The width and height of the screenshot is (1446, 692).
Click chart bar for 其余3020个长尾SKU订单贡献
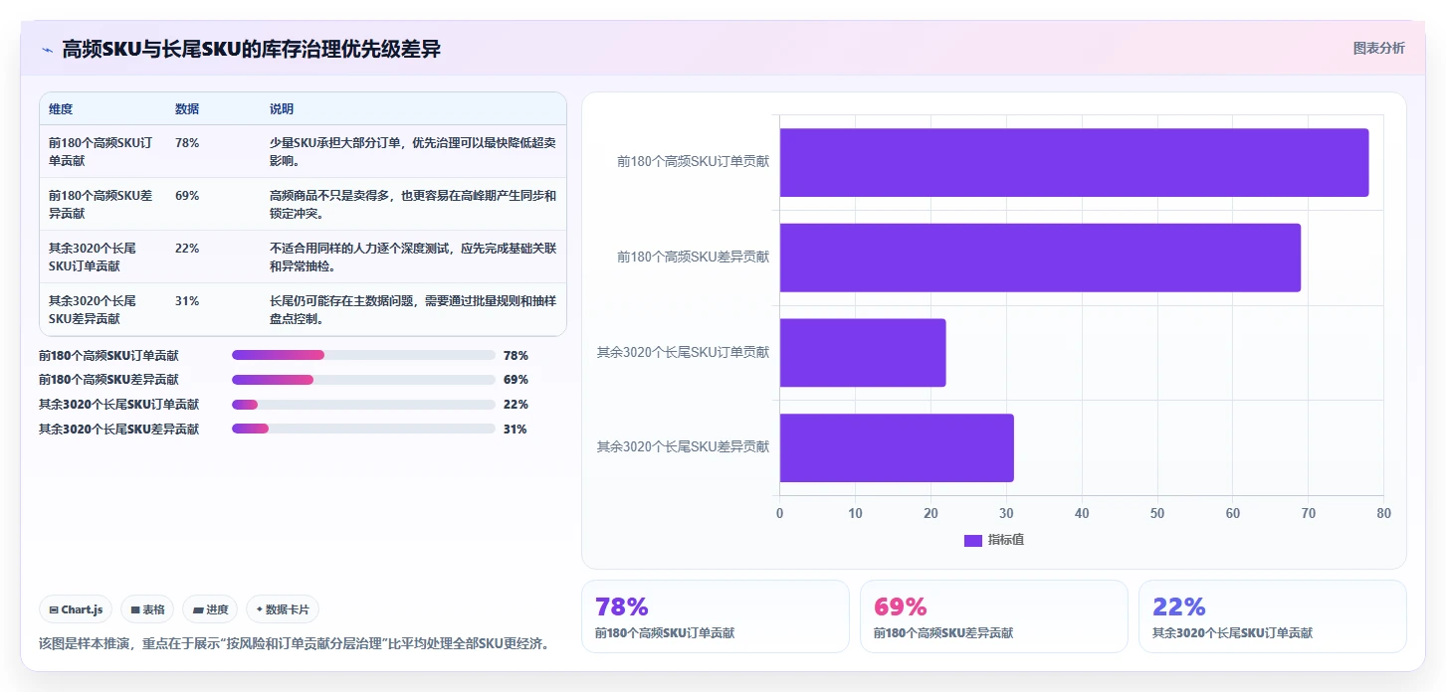[x=862, y=353]
